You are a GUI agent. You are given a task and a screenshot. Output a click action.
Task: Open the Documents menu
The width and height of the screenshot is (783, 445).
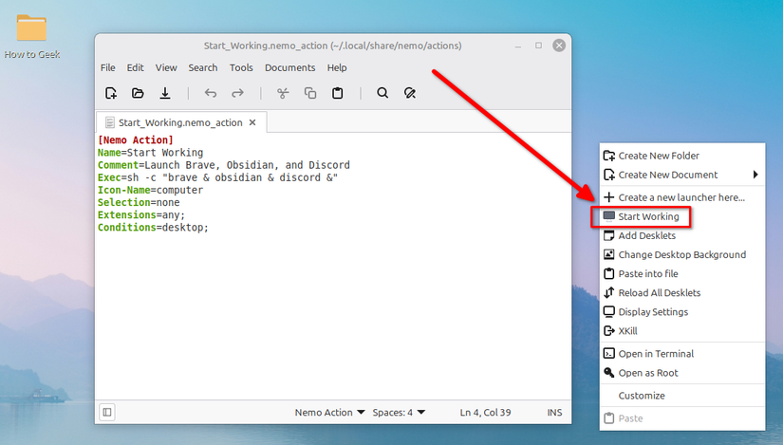tap(290, 67)
